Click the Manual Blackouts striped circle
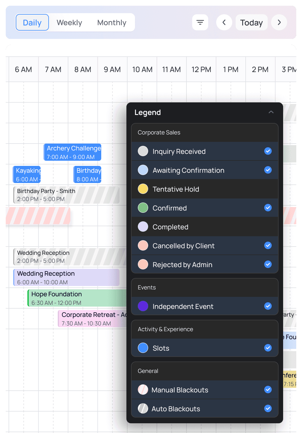 (x=143, y=390)
